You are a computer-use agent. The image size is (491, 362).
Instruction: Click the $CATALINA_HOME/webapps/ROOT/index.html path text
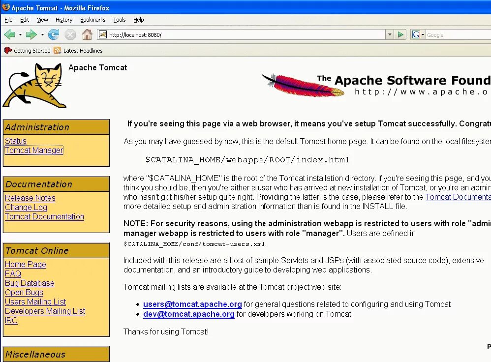coord(247,160)
